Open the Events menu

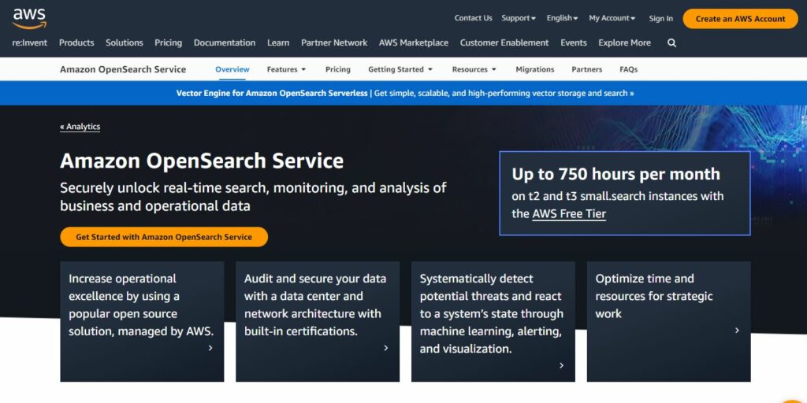point(574,43)
